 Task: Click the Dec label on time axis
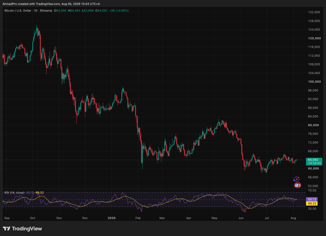click(x=85, y=218)
